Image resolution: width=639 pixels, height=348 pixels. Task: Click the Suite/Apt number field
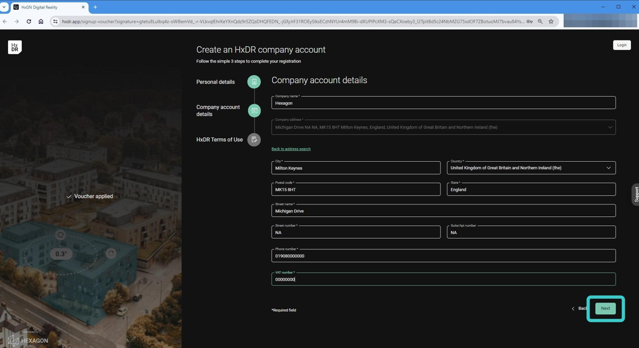click(x=531, y=232)
